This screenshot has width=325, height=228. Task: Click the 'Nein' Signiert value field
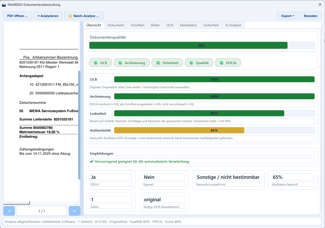pyautogui.click(x=164, y=177)
